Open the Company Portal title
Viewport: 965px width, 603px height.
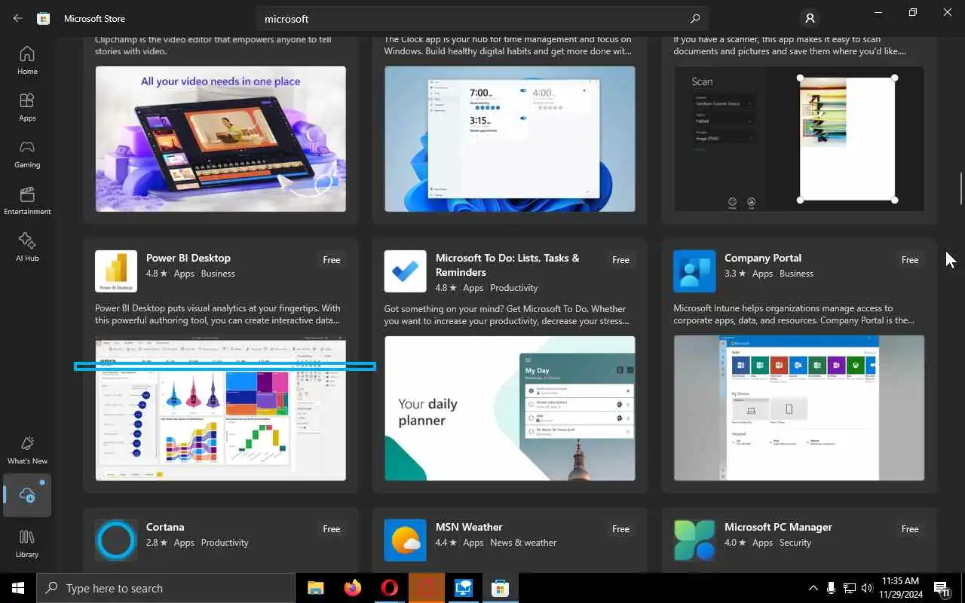coord(763,258)
